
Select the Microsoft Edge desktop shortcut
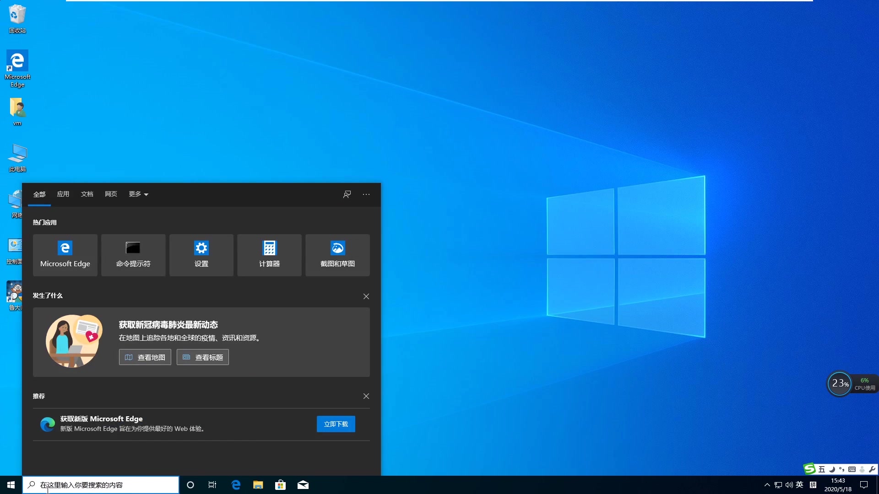[17, 69]
